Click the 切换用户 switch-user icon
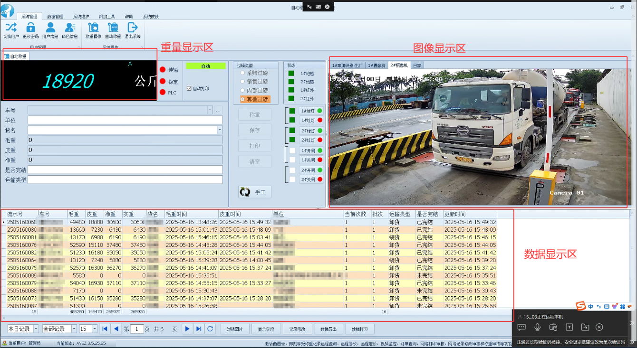This screenshot has height=348, width=637. [x=11, y=30]
